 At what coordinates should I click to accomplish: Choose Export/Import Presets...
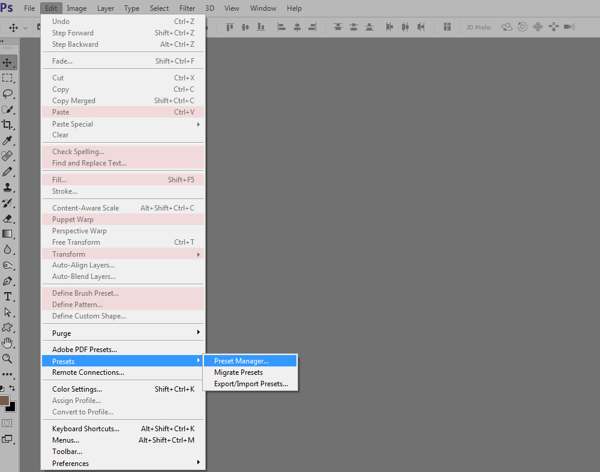(x=250, y=384)
